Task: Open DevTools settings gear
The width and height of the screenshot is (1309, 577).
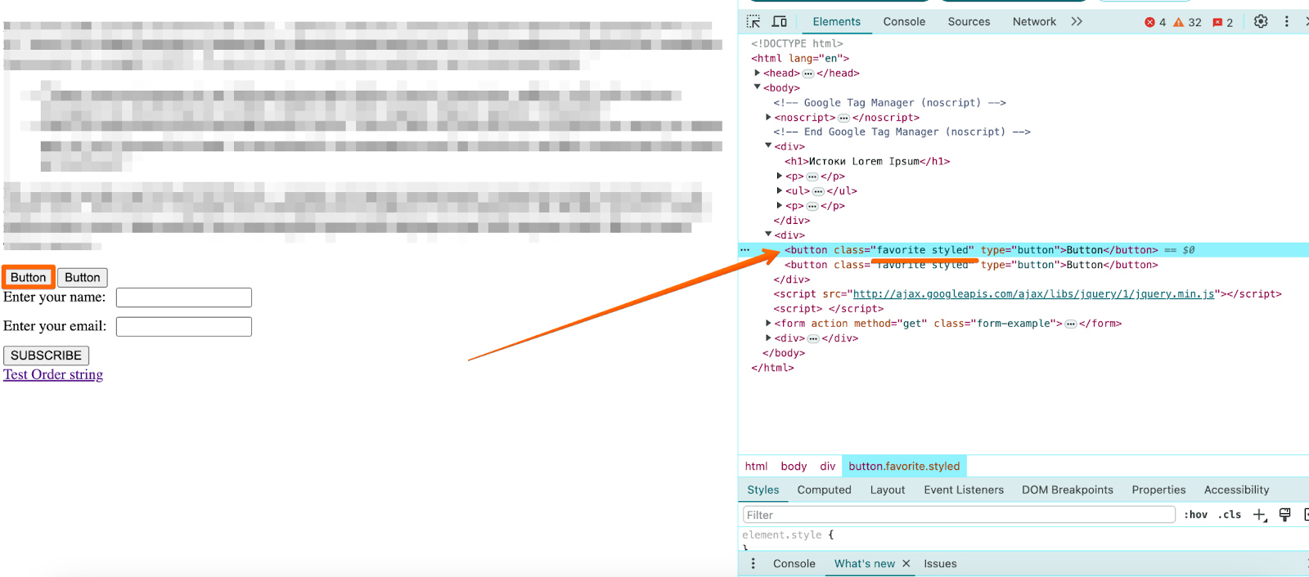Action: point(1261,21)
